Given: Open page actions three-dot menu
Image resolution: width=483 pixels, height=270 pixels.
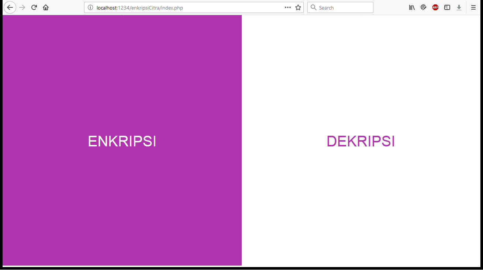Looking at the screenshot, I should (x=288, y=8).
